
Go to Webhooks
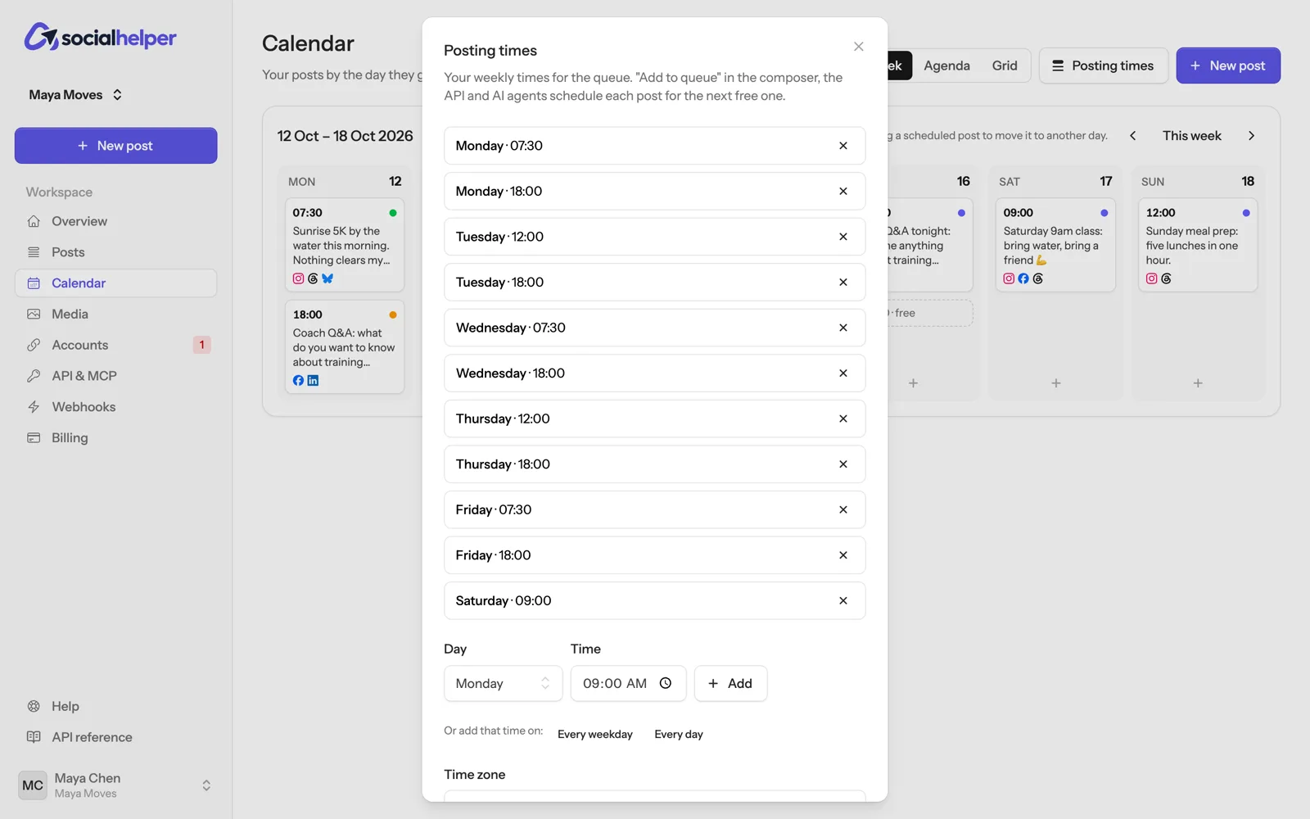(x=115, y=407)
